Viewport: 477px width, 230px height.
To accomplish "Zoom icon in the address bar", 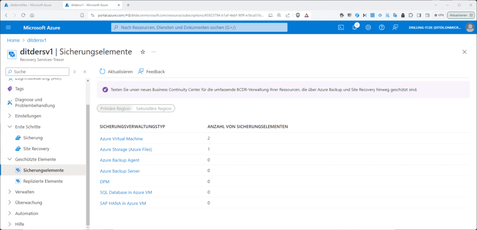I will coord(279,15).
